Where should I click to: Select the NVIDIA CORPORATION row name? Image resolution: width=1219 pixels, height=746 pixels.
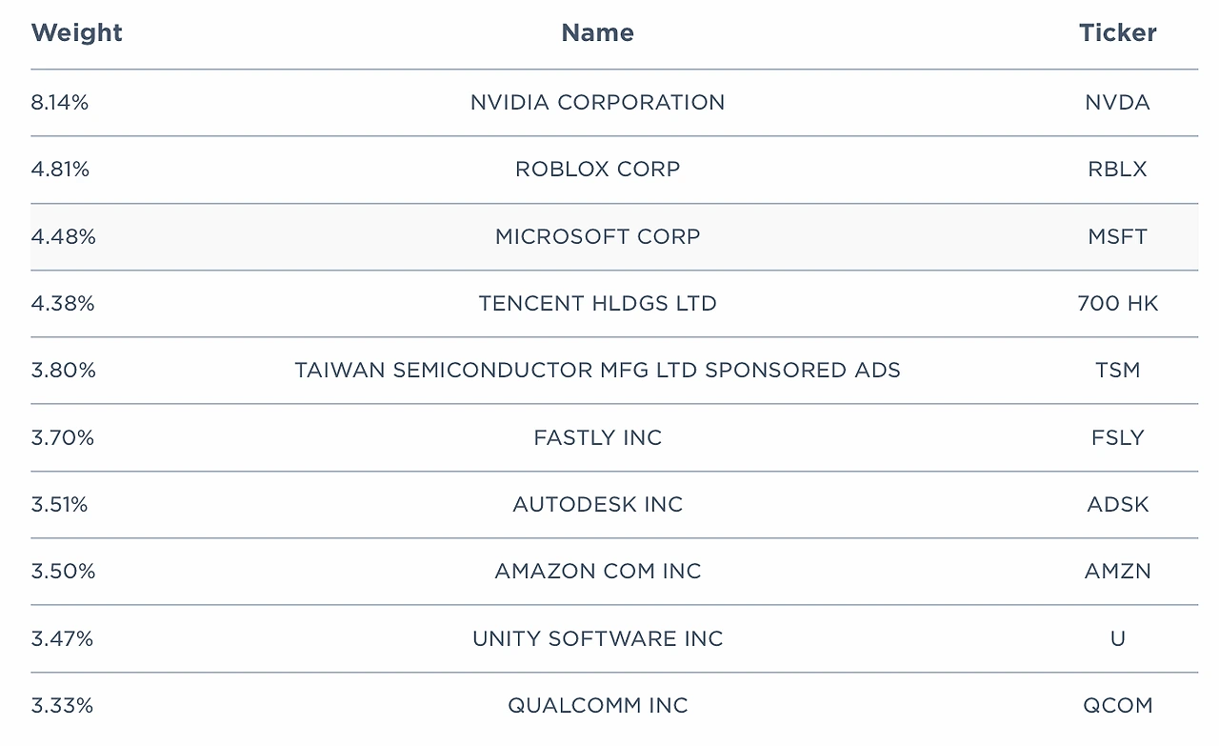[x=597, y=102]
